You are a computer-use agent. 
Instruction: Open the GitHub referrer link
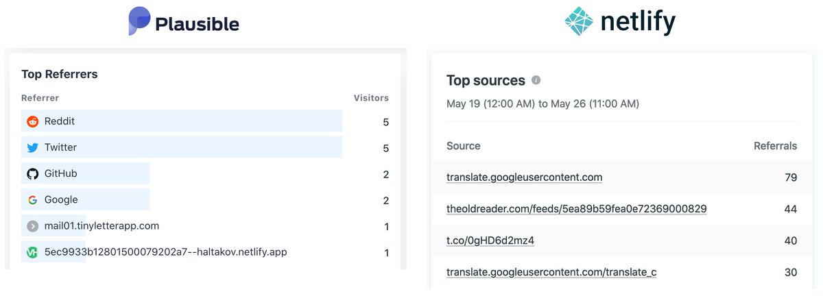pos(61,173)
